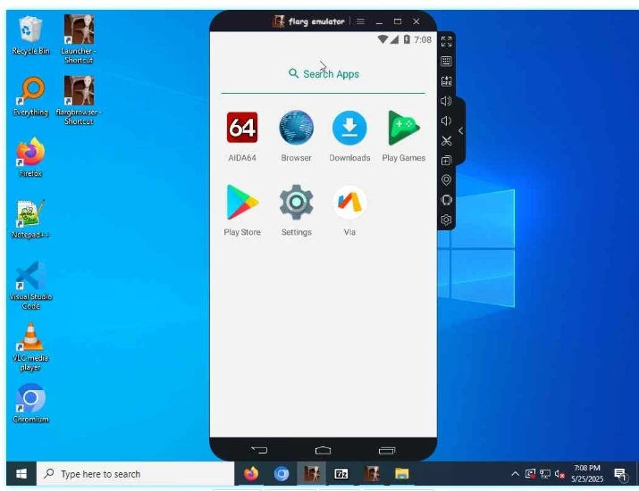This screenshot has width=639, height=491.
Task: Click the emulator screenshot scissors icon
Action: 446,141
